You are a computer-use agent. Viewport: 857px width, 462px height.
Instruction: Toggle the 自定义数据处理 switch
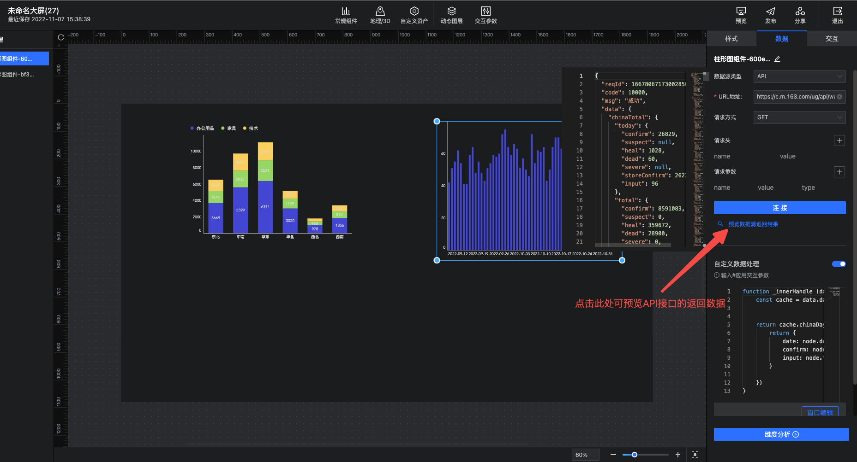(839, 264)
